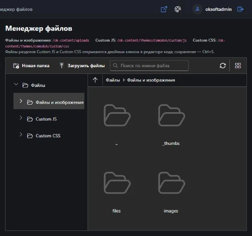Expand the Custom JS tree node
Viewport: 252px width, 236px height.
pos(21,118)
